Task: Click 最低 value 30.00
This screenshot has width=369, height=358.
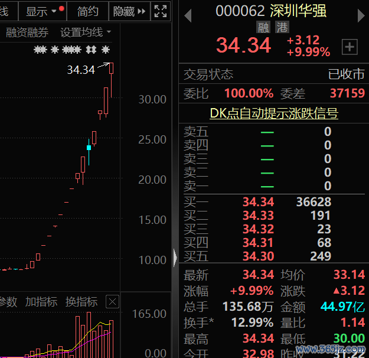Action: tap(350, 339)
